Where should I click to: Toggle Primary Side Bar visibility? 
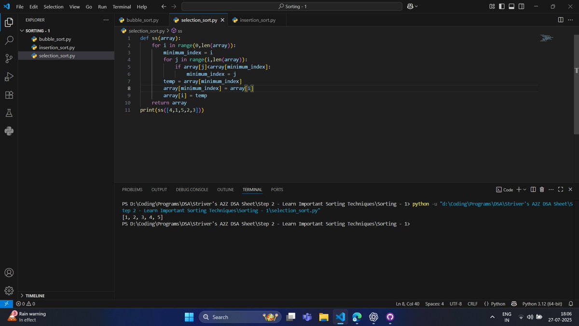pos(502,6)
